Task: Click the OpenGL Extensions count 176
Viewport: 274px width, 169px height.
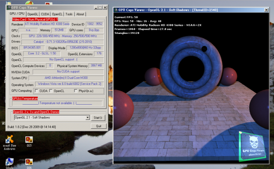Action: click(99, 54)
